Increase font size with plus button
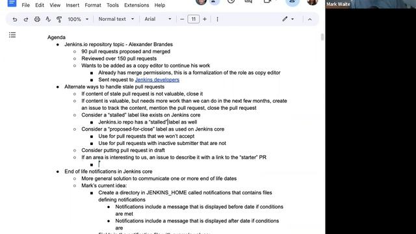The width and height of the screenshot is (416, 234). (205, 19)
